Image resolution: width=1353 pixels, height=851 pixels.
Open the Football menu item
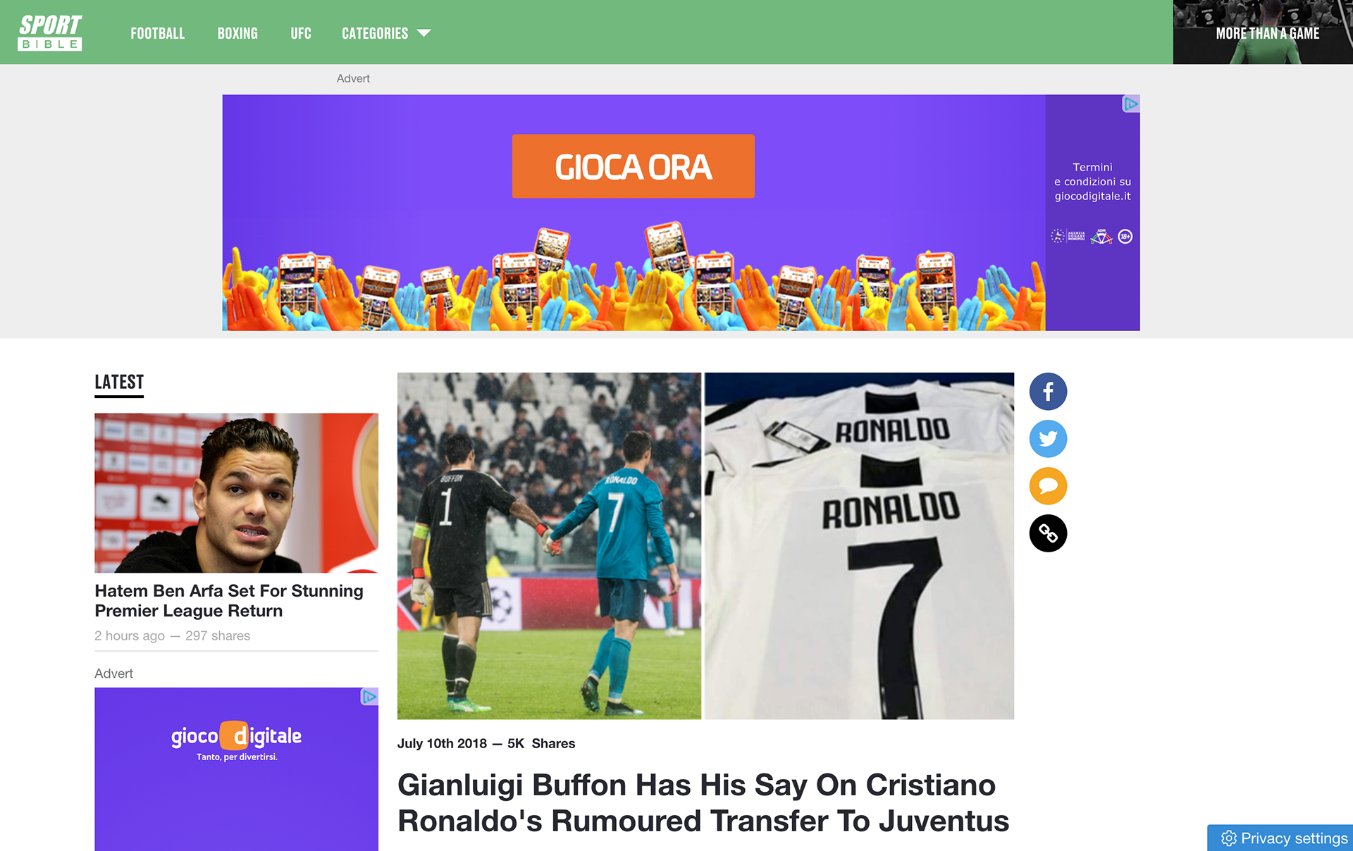tap(157, 33)
